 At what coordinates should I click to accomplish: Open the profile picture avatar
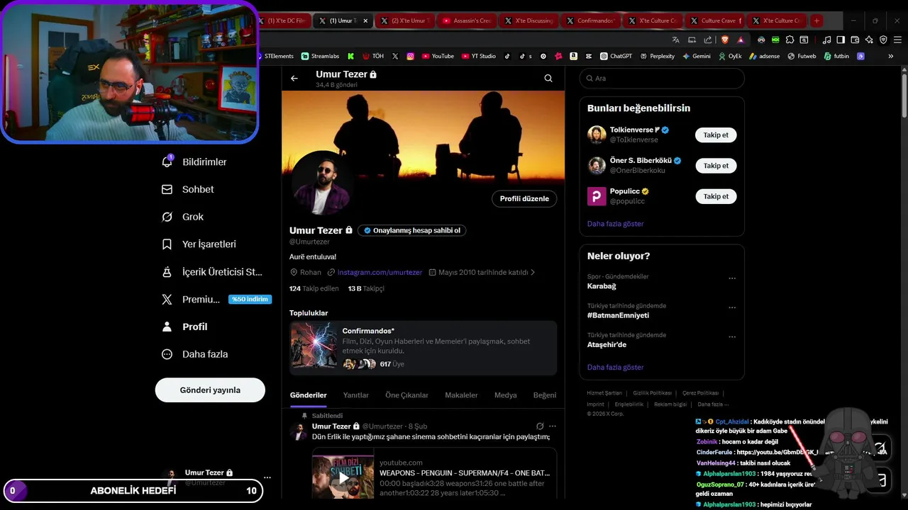321,183
